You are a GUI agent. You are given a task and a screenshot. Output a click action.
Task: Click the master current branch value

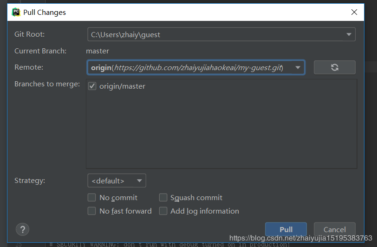97,51
